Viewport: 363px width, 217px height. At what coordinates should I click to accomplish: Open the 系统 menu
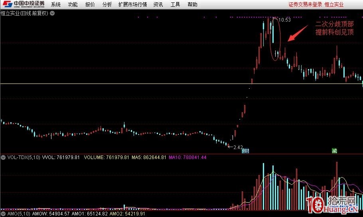pos(55,4)
